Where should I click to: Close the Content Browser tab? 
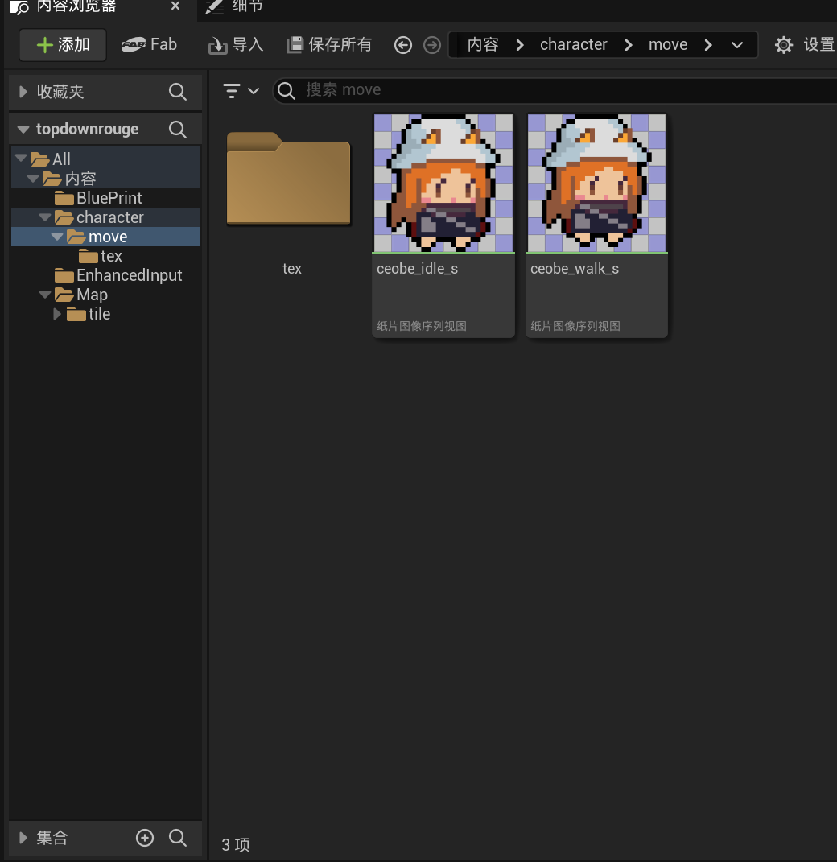coord(175,6)
